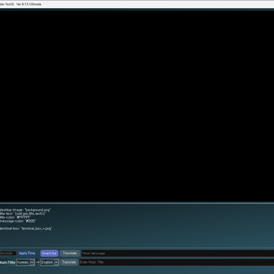Focus the Seconds input field
Screen dimensions: 274x274
tap(8, 253)
